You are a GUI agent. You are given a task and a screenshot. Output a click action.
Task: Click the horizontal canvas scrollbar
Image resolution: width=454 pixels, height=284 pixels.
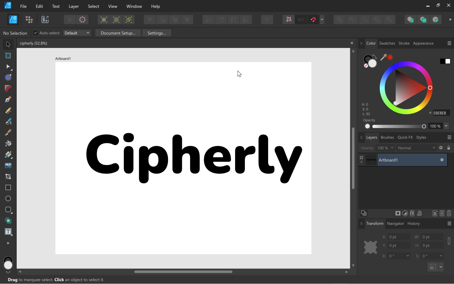[x=183, y=272]
